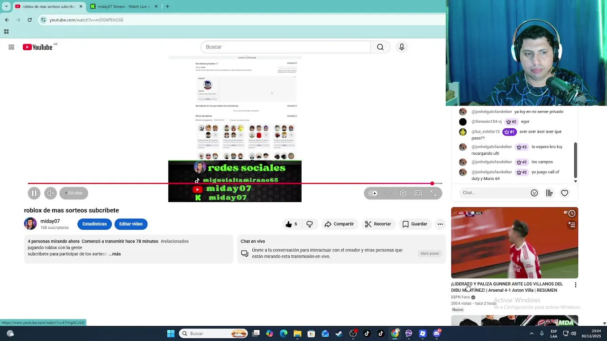This screenshot has width=607, height=341.
Task: Save video with Guardar button
Action: pos(415,224)
